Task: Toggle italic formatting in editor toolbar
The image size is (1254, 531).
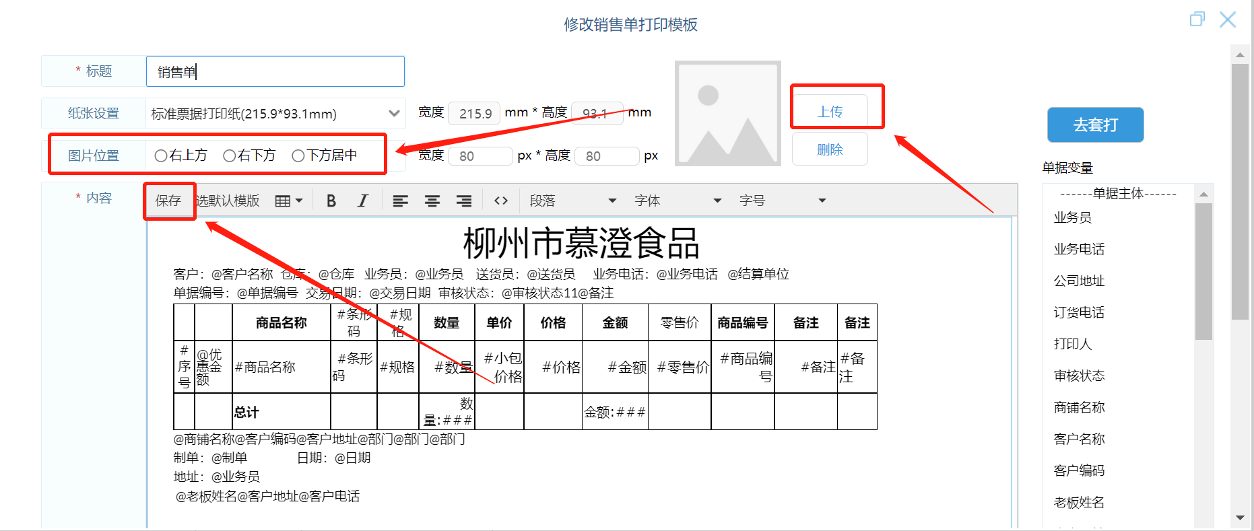Action: 362,201
